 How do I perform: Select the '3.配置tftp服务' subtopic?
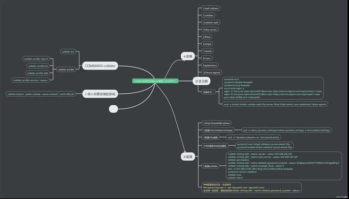click(211, 138)
